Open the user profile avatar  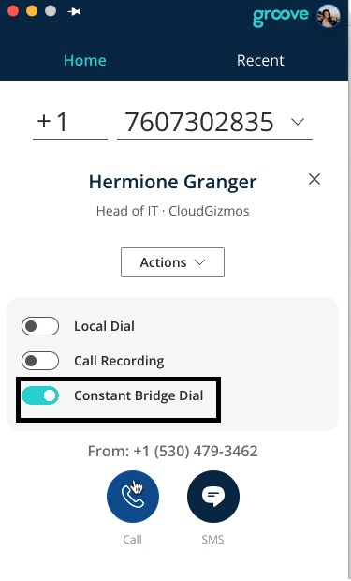tap(328, 16)
